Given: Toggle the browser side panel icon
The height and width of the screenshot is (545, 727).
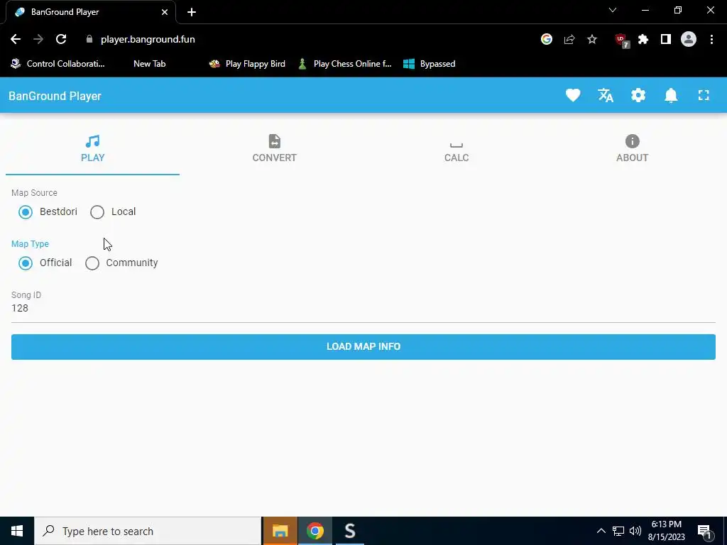Looking at the screenshot, I should coord(666,40).
